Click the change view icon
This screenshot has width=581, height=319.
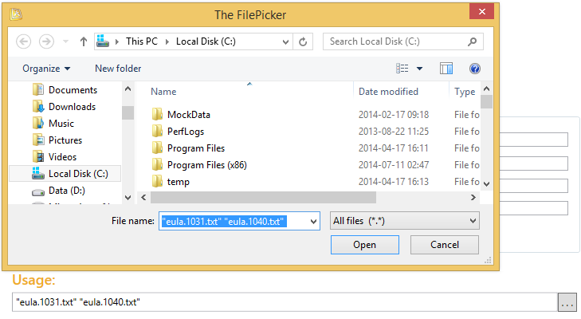point(402,69)
